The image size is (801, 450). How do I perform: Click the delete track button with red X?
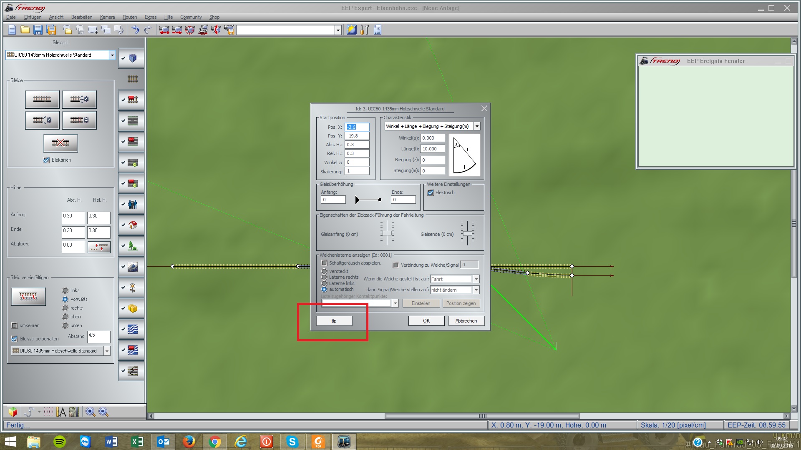tap(60, 143)
